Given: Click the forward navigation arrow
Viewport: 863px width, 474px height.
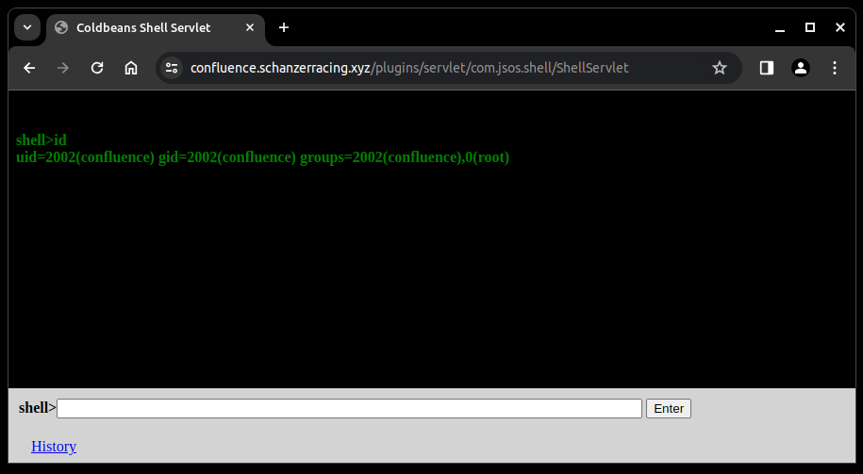Looking at the screenshot, I should tap(63, 68).
